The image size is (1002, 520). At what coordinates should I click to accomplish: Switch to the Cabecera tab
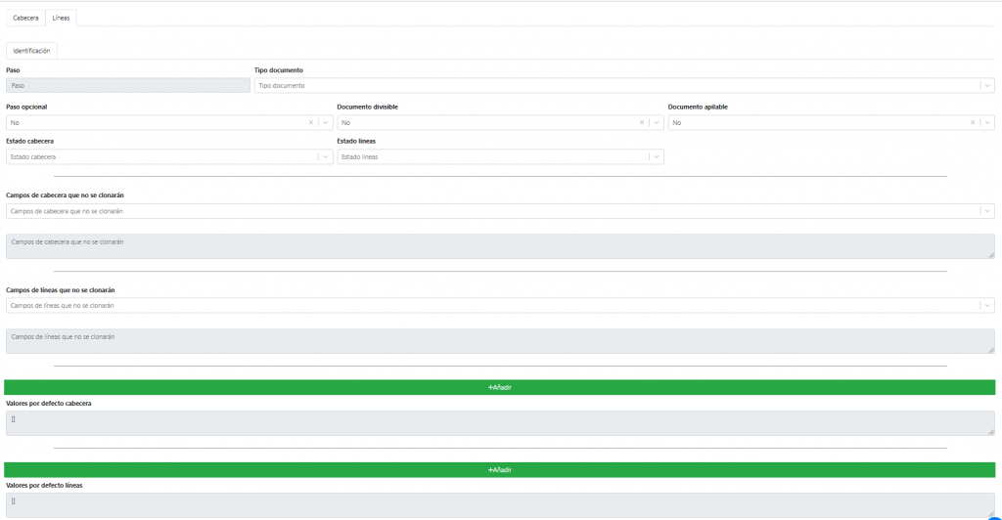[x=25, y=19]
